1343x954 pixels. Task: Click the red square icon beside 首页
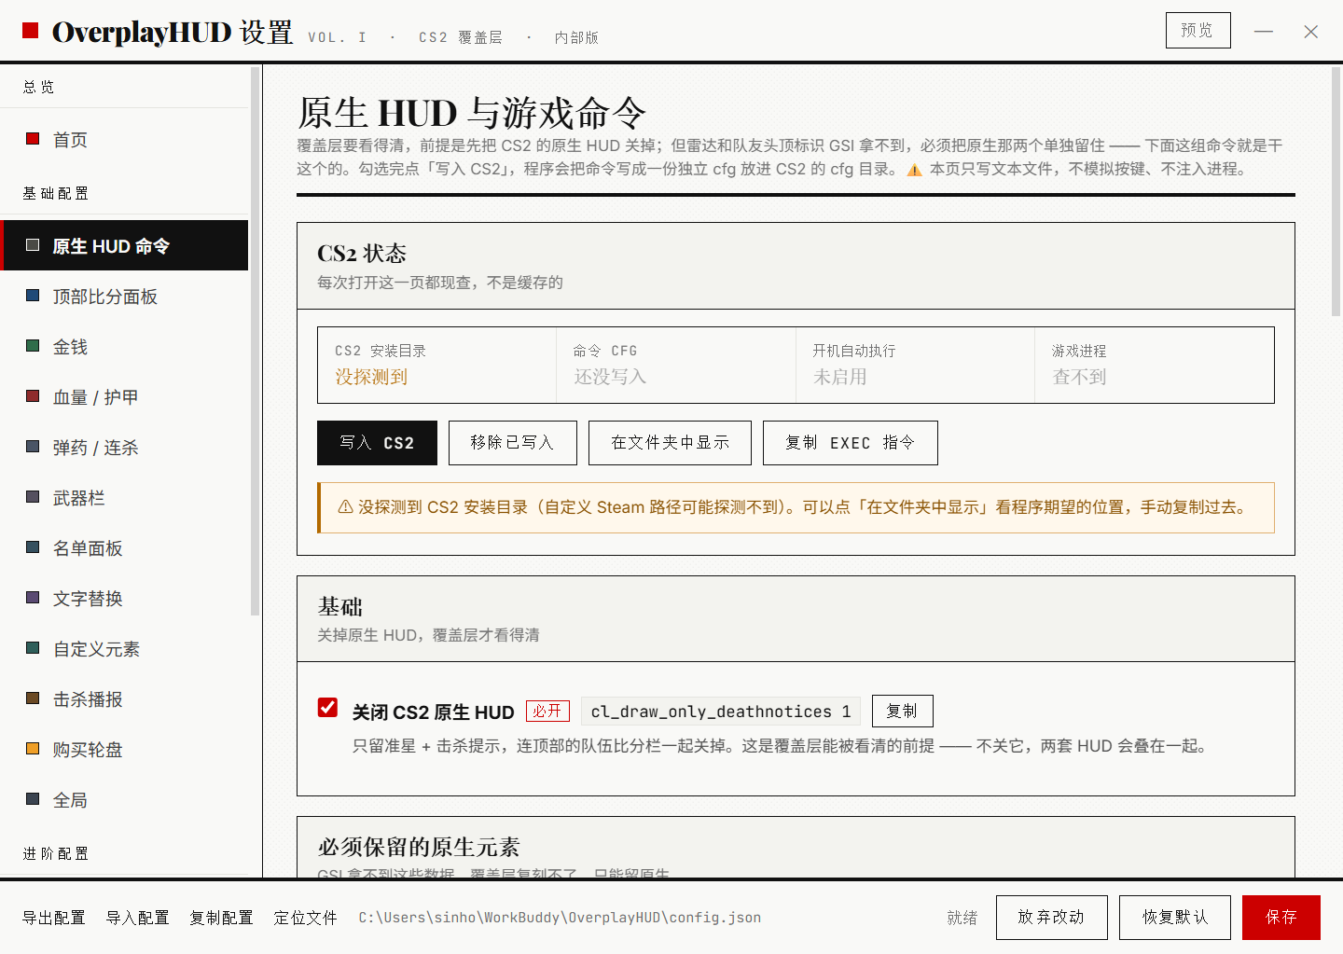point(33,139)
